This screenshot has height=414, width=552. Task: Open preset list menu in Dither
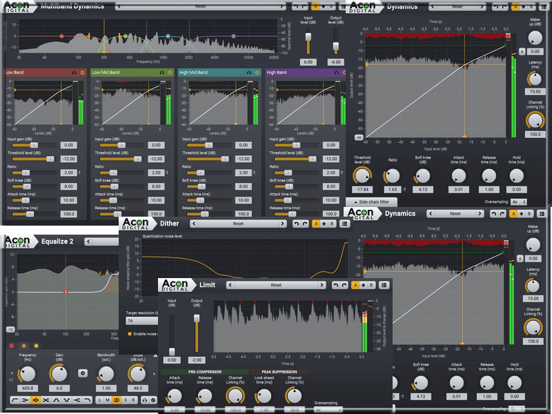tap(344, 224)
